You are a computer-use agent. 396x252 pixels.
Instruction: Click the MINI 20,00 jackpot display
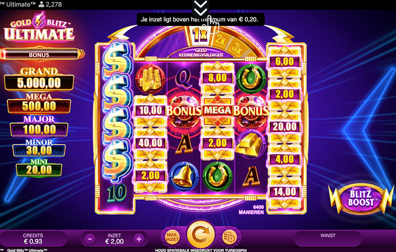(x=39, y=167)
